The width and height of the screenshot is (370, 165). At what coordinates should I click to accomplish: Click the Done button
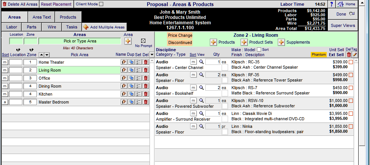click(343, 14)
